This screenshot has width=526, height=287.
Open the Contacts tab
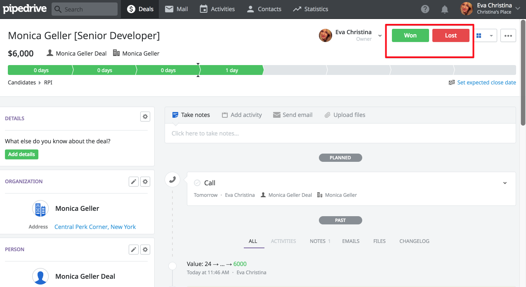point(264,9)
